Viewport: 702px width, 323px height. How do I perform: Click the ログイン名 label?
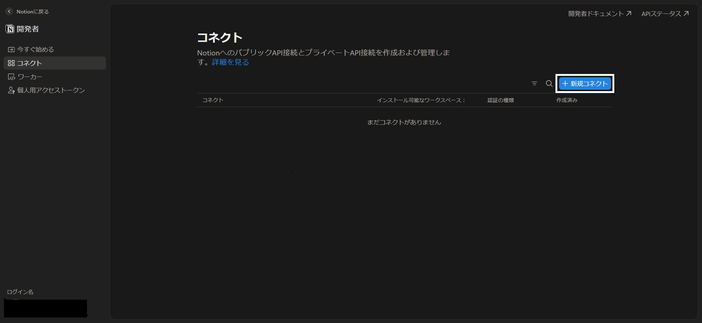click(20, 292)
